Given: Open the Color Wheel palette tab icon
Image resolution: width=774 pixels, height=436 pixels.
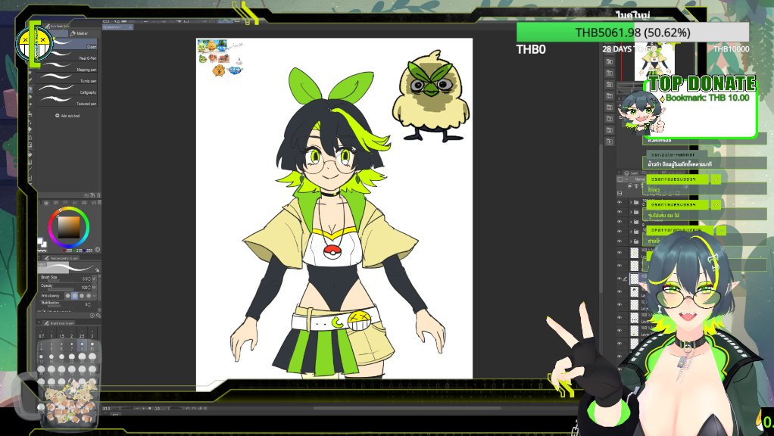Looking at the screenshot, I should pyautogui.click(x=46, y=203).
